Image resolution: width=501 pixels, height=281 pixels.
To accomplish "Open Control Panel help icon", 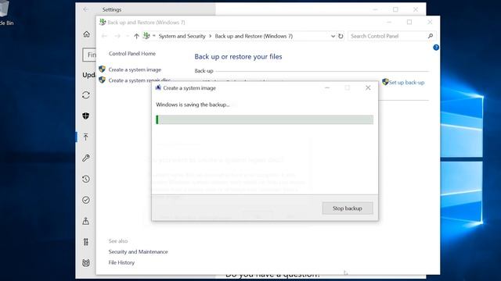I will (x=436, y=48).
